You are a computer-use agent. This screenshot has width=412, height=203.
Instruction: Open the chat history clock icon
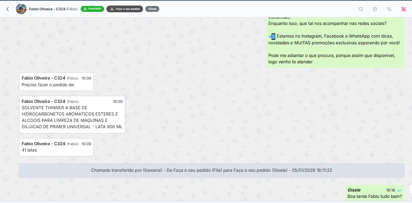[375, 9]
